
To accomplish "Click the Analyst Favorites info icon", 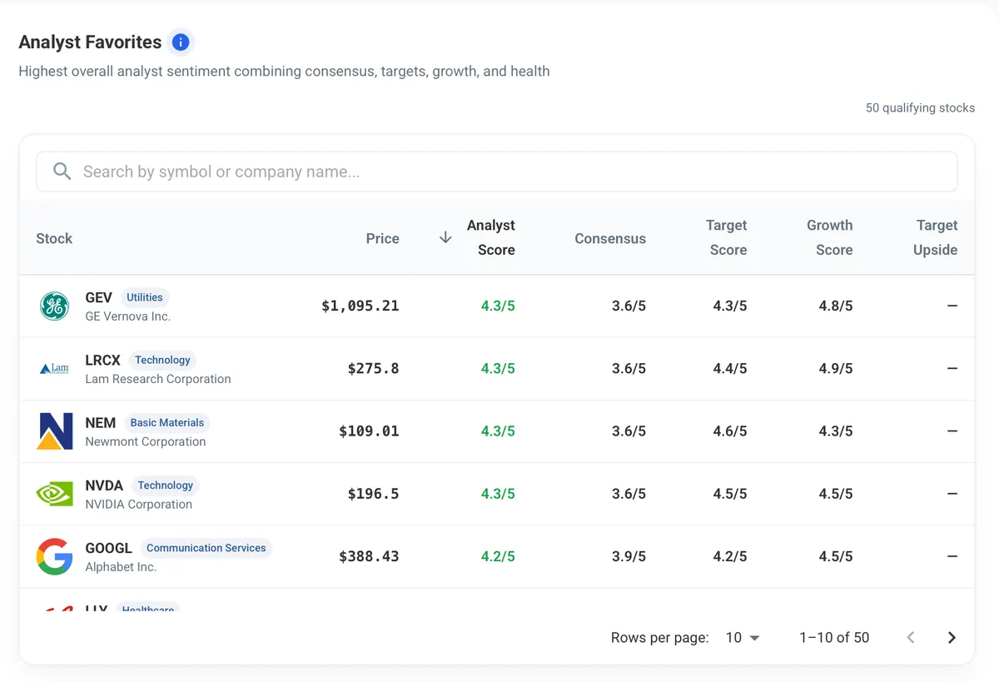I will (x=180, y=42).
